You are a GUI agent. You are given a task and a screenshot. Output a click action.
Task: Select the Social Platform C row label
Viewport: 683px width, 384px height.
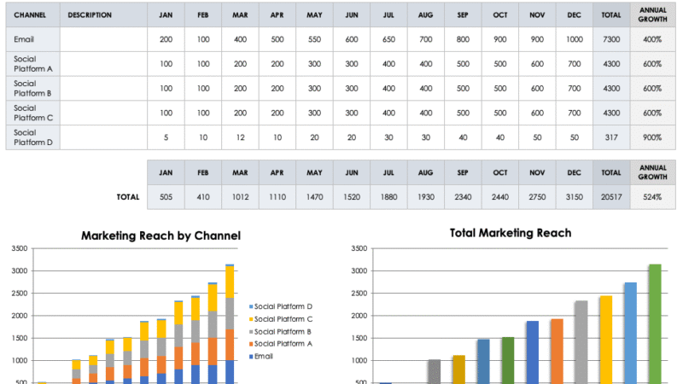[32, 113]
